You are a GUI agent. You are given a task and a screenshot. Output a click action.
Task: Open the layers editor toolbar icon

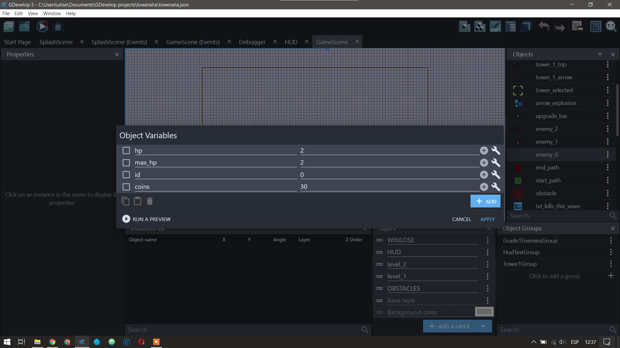pyautogui.click(x=526, y=26)
